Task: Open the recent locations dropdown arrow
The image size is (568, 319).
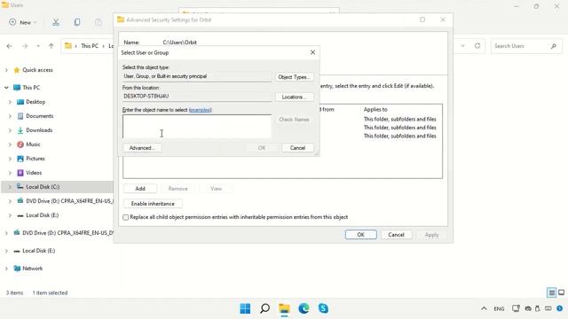Action: (38, 46)
